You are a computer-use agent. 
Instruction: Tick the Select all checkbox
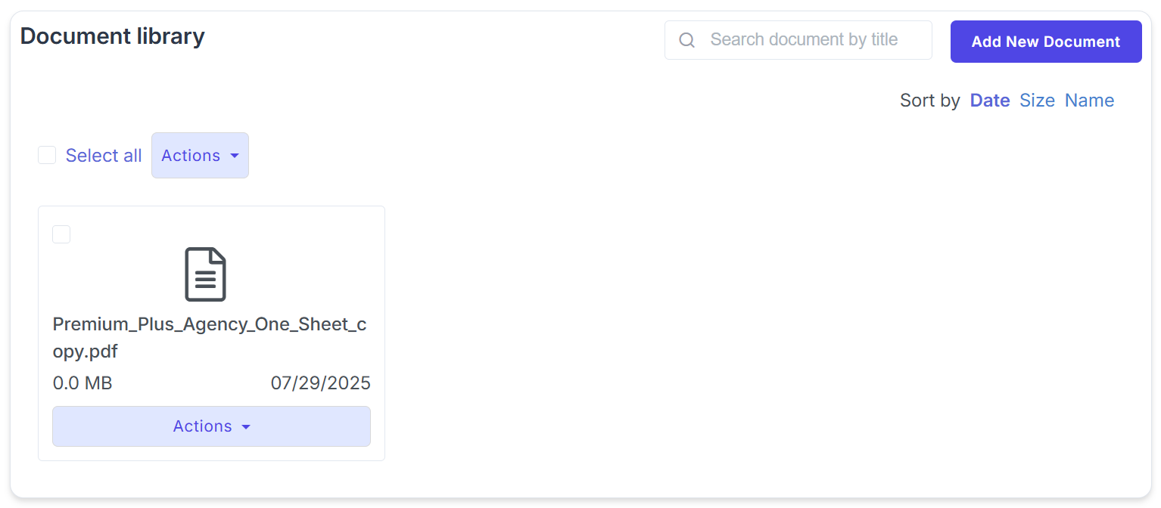click(x=47, y=155)
